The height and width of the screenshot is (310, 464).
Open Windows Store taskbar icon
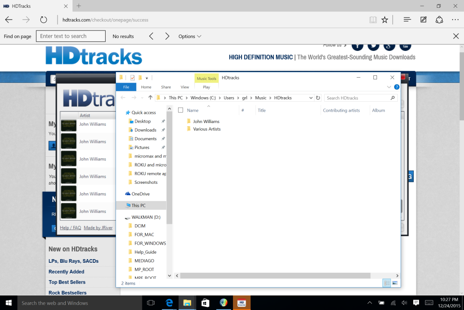(x=205, y=303)
